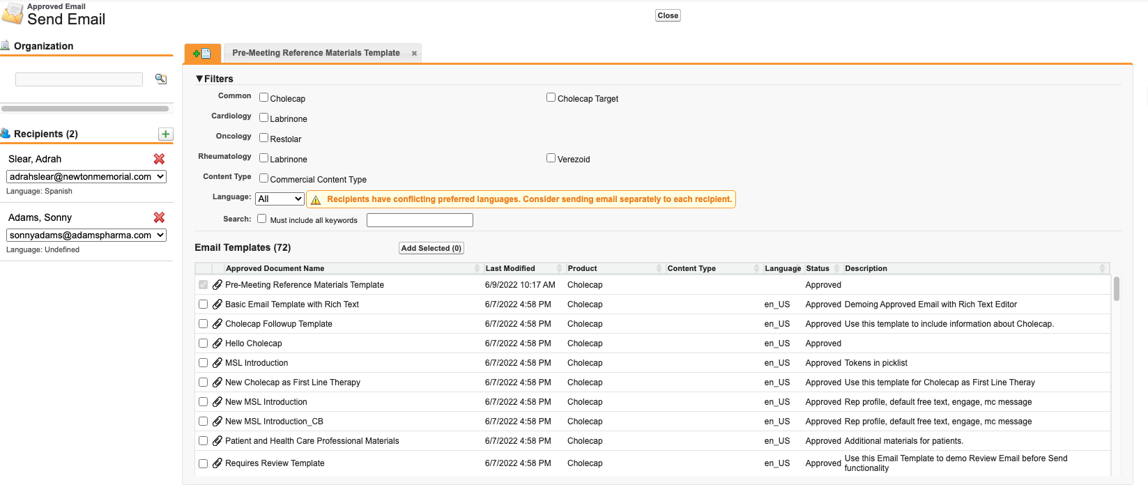Switch to Pre-Meeting Reference Materials Template tab
This screenshot has height=487, width=1148.
click(x=316, y=53)
